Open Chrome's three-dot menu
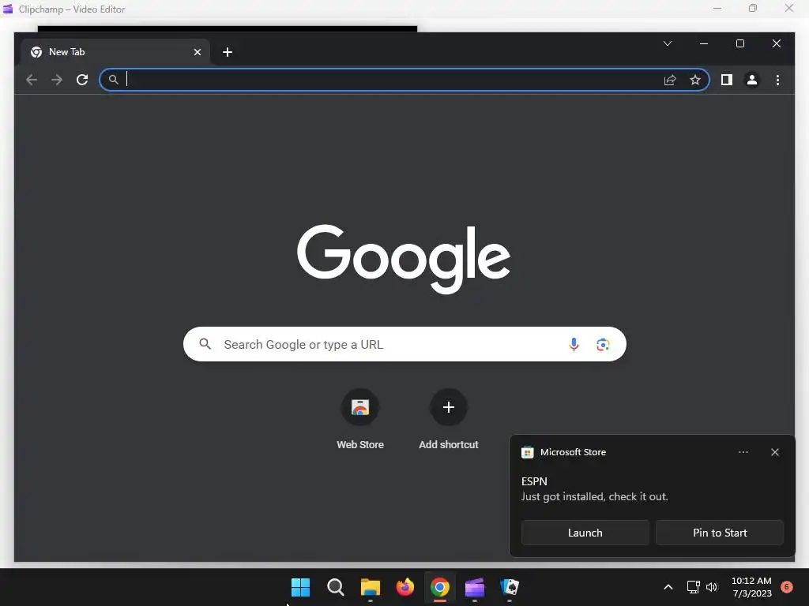Image resolution: width=809 pixels, height=606 pixels. pos(777,80)
